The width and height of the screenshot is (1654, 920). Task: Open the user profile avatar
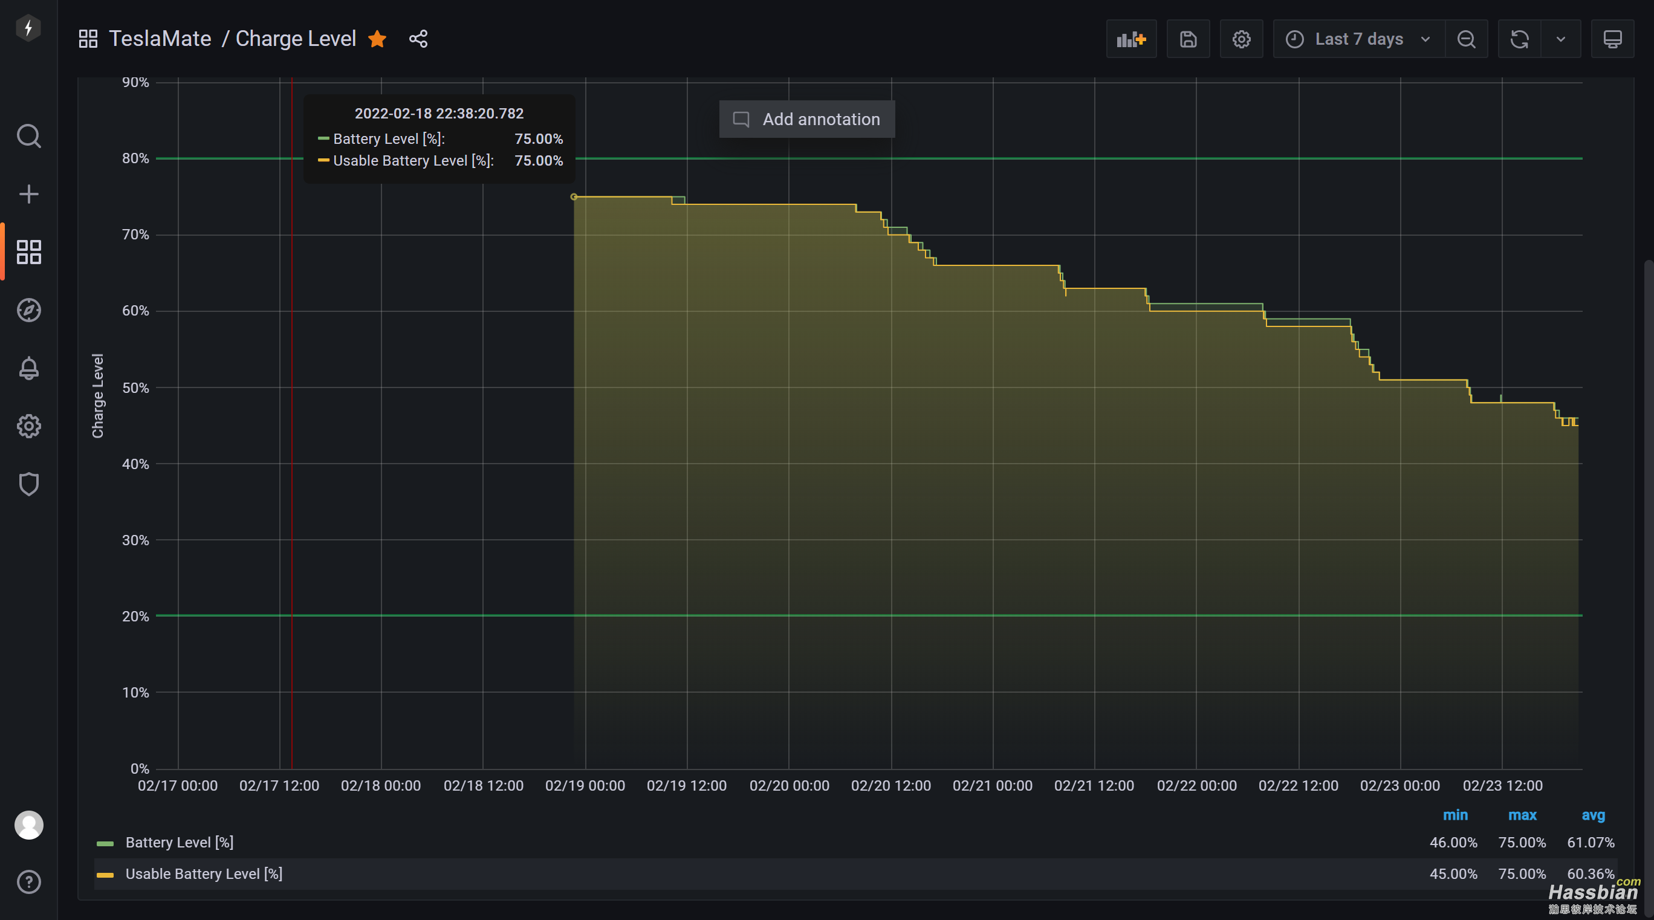[28, 825]
